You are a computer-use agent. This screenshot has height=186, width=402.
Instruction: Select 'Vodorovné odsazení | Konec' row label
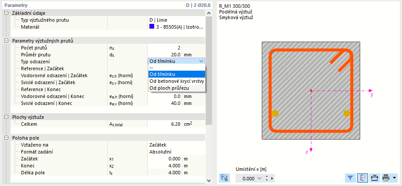[53, 96]
